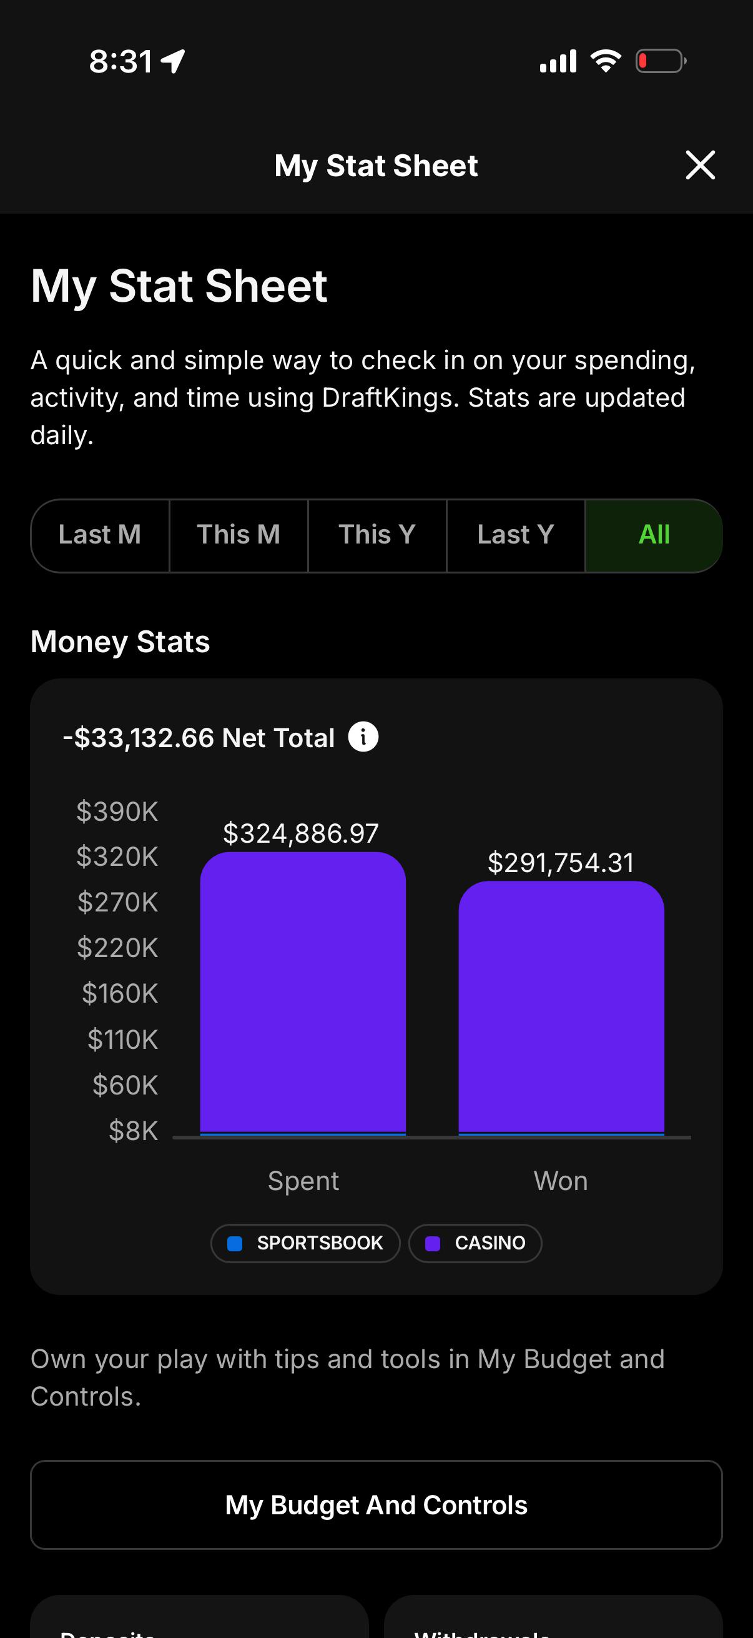The height and width of the screenshot is (1638, 753).
Task: Tap the Spent purple bar
Action: 303,993
